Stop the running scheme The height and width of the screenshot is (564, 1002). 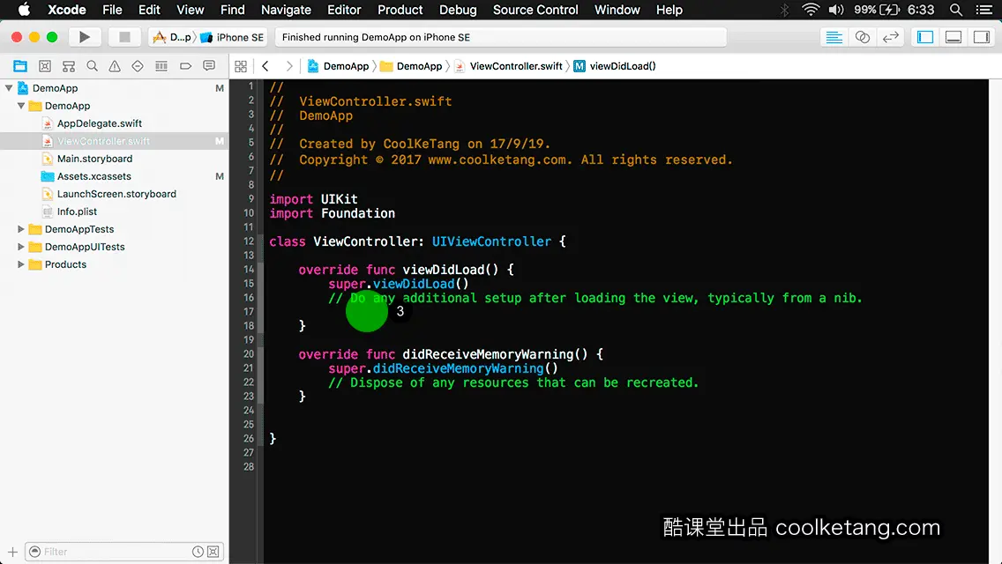click(124, 37)
